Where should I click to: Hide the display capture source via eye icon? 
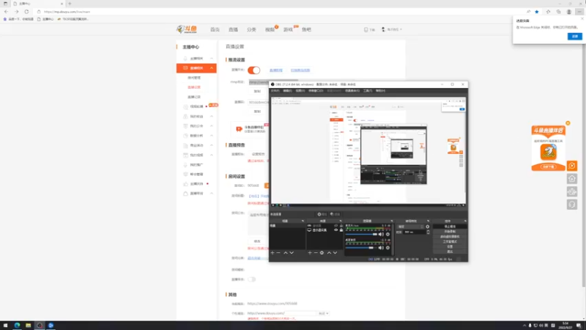[335, 230]
